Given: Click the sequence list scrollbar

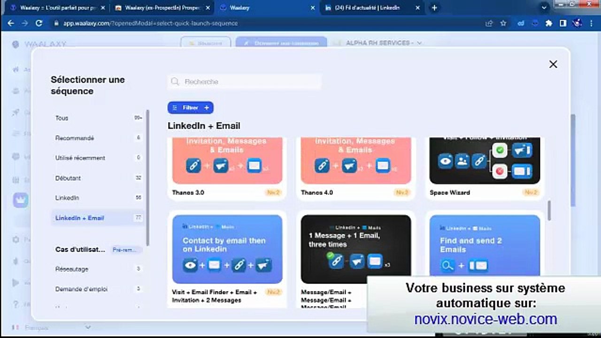Looking at the screenshot, I should (548, 210).
